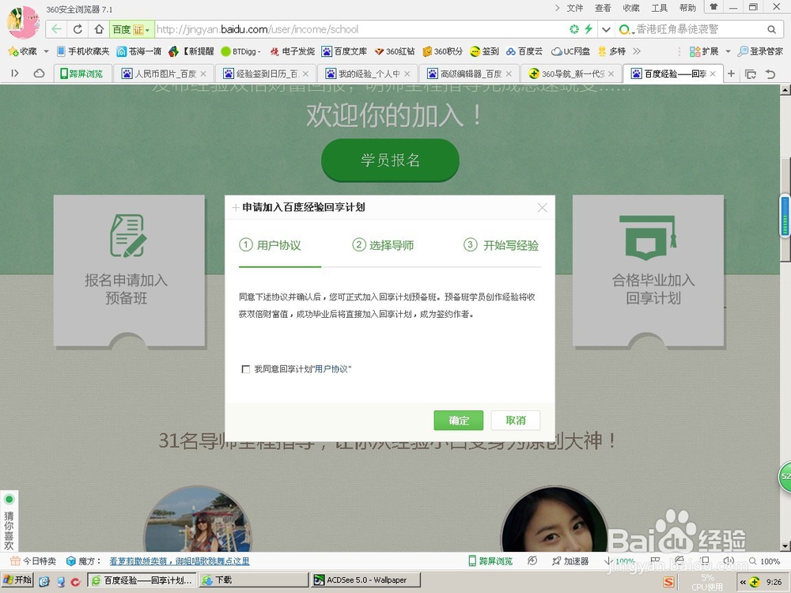
Task: Expand the favorites dropdown arrow beside 收藏
Action: pyautogui.click(x=46, y=51)
